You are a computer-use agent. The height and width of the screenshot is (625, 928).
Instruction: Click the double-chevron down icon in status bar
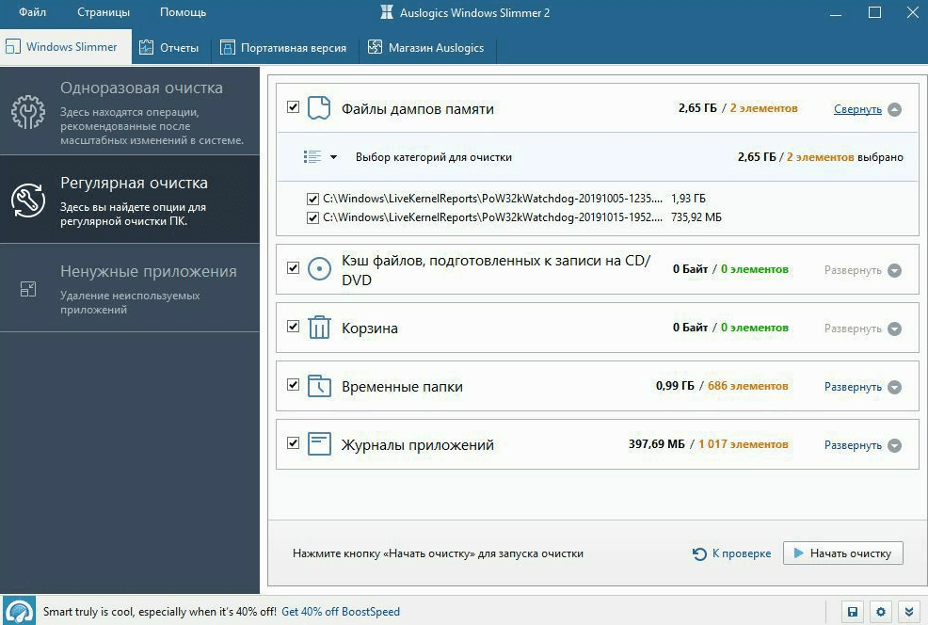pos(909,612)
